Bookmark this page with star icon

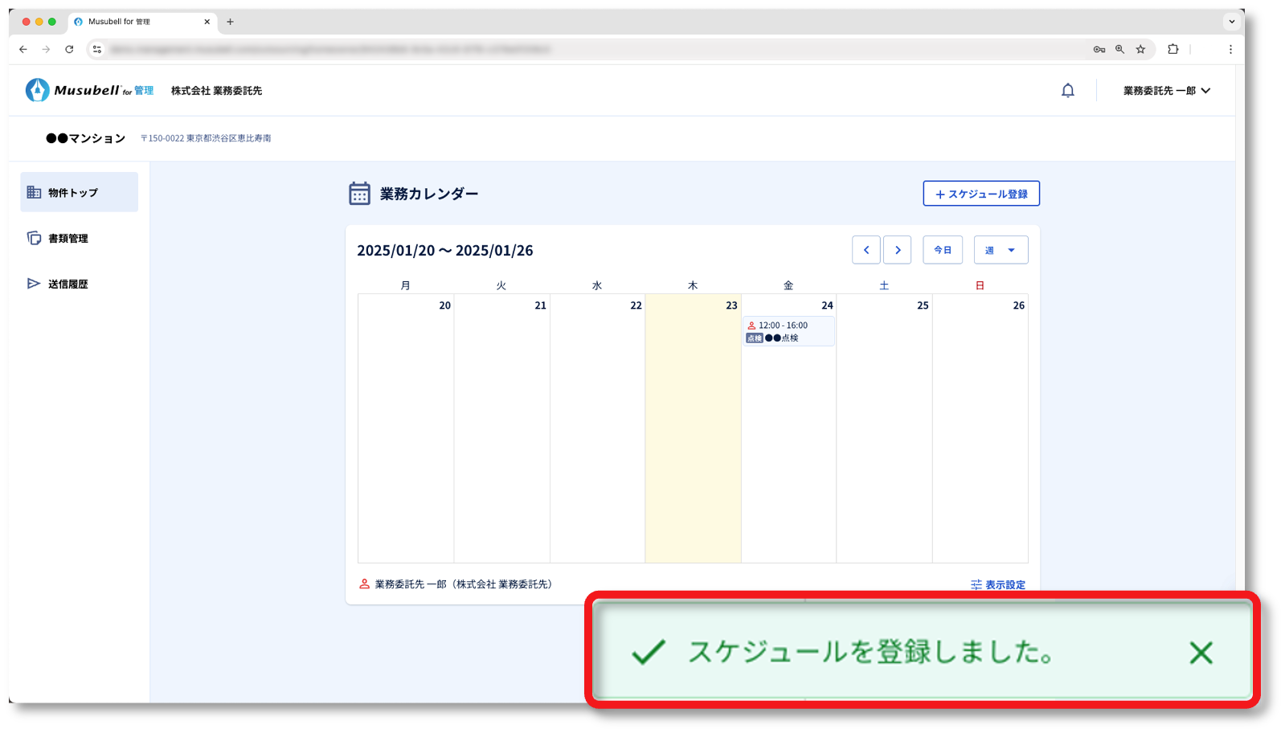coord(1140,49)
